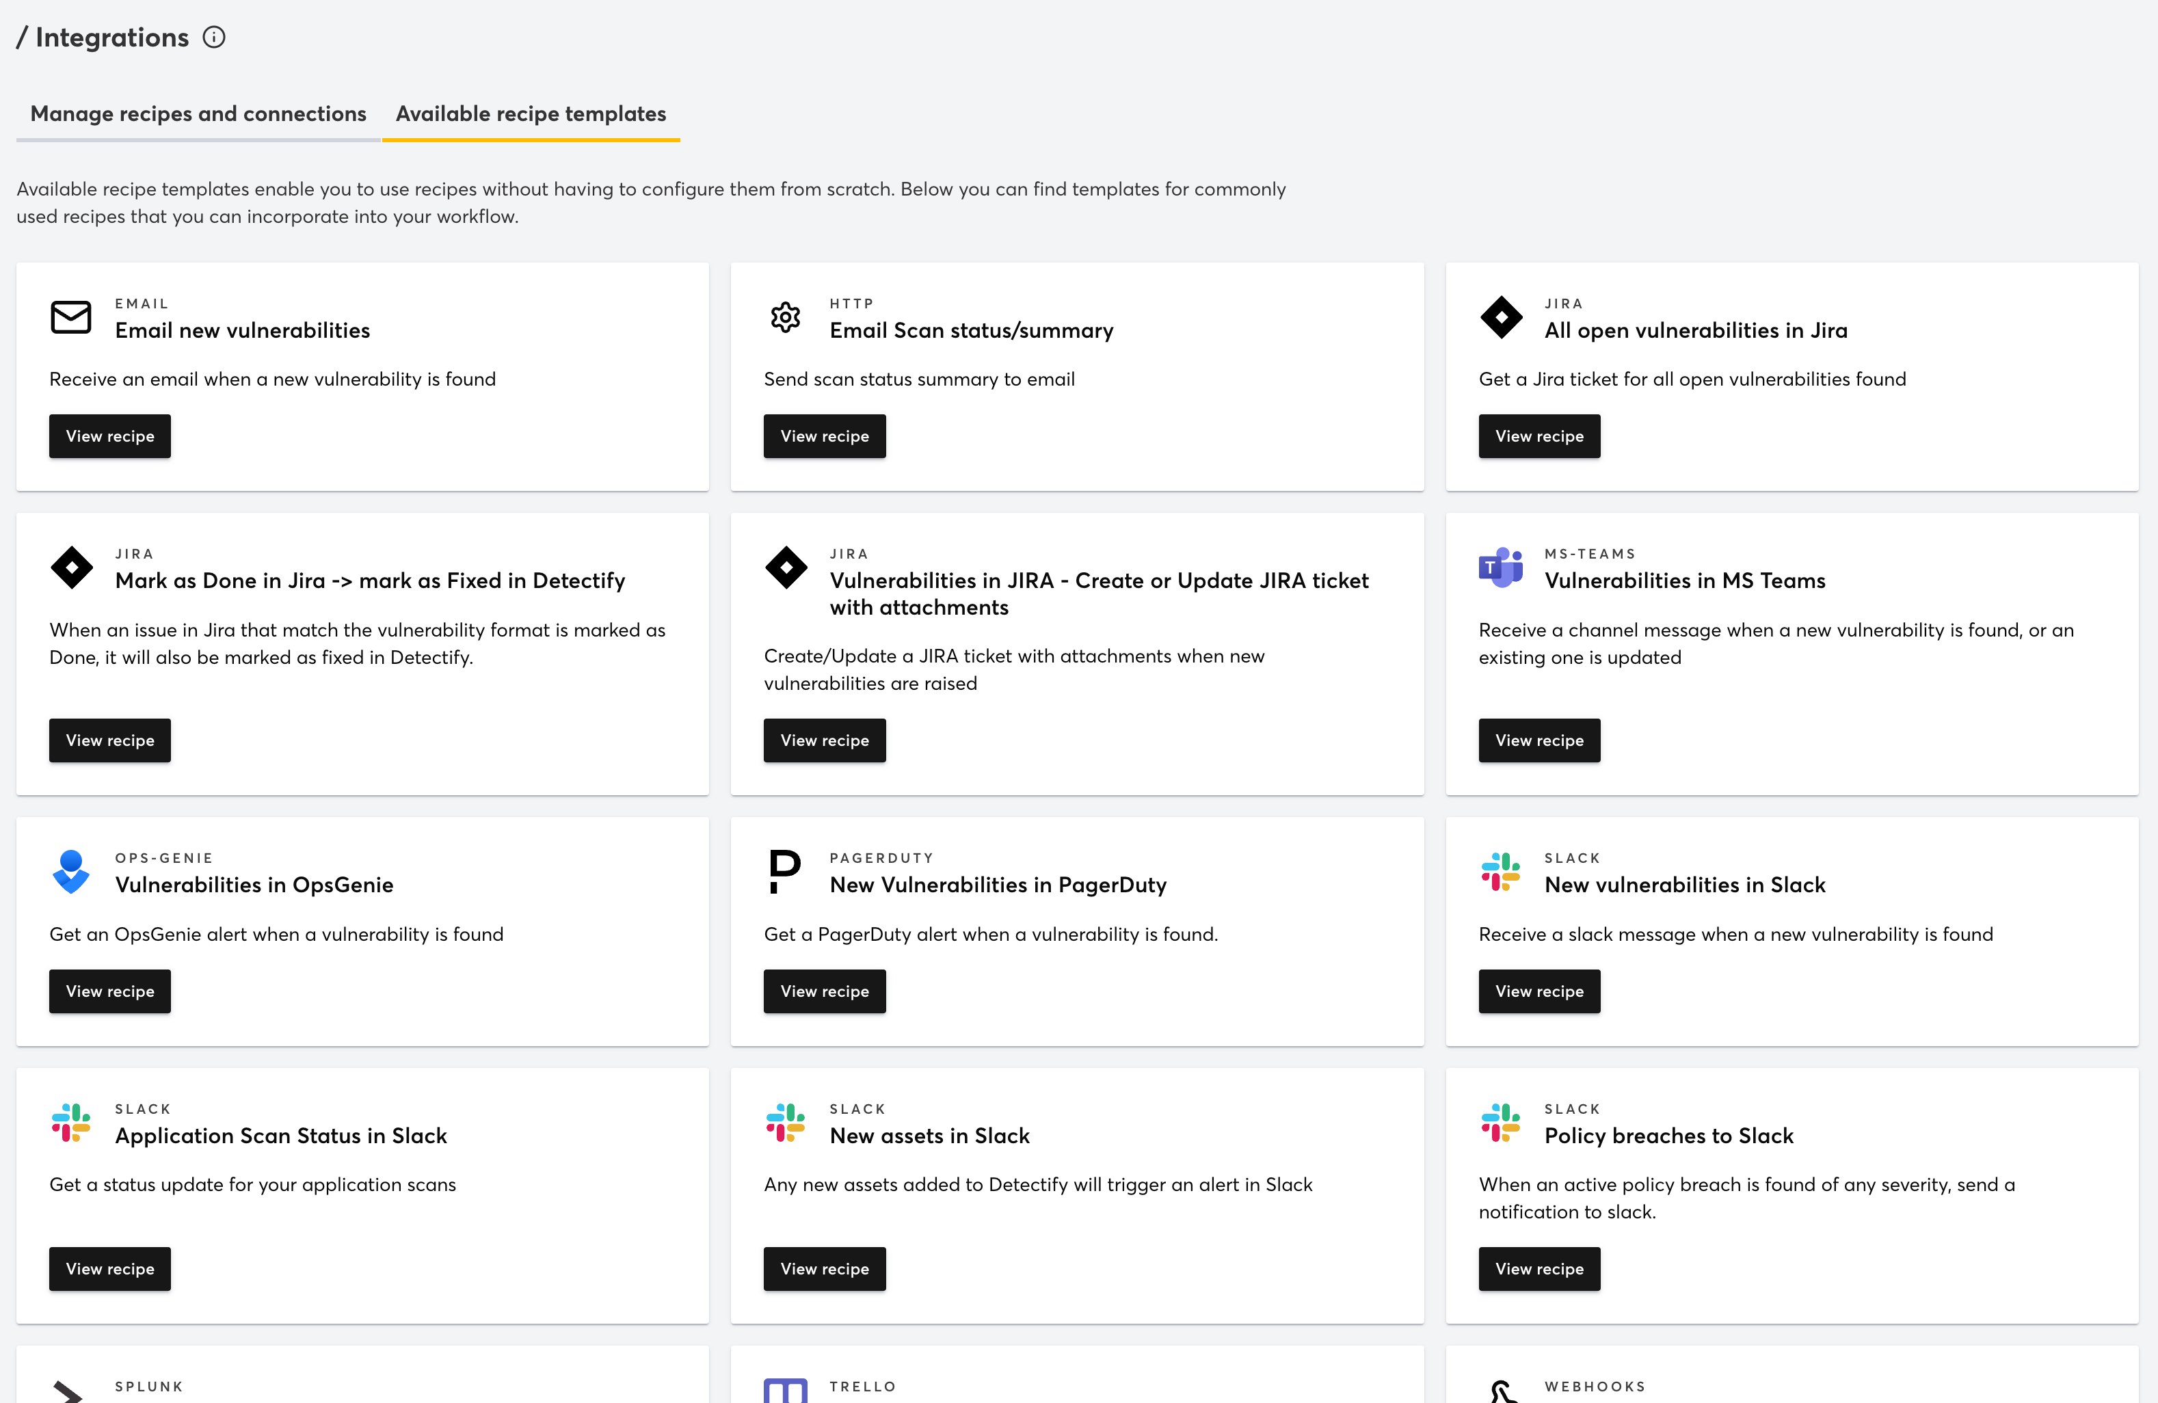Viewport: 2158px width, 1403px height.
Task: Click the OPS-GENIE category label
Action: pos(163,858)
